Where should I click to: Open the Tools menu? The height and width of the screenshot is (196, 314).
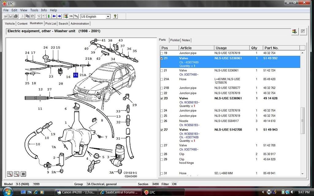tap(34, 10)
